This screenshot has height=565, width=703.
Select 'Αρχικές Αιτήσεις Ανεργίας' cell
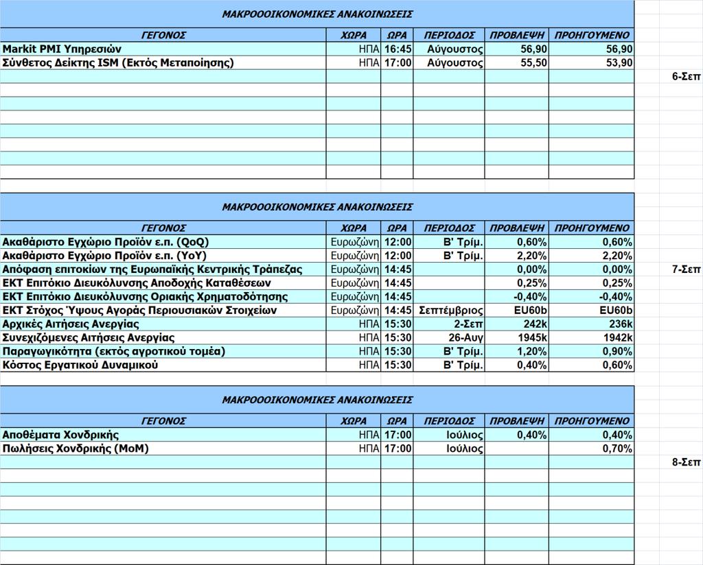[x=163, y=324]
